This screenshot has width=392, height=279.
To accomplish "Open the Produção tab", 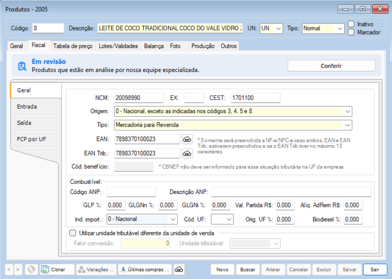I will click(203, 46).
